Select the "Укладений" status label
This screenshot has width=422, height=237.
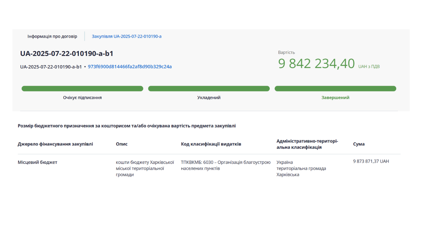209,98
